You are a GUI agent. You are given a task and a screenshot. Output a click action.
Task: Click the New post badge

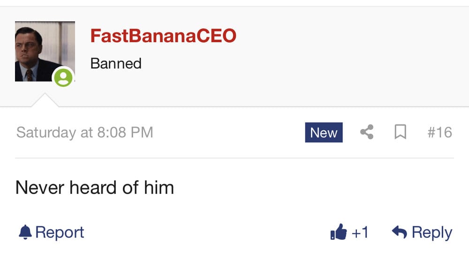click(x=324, y=132)
